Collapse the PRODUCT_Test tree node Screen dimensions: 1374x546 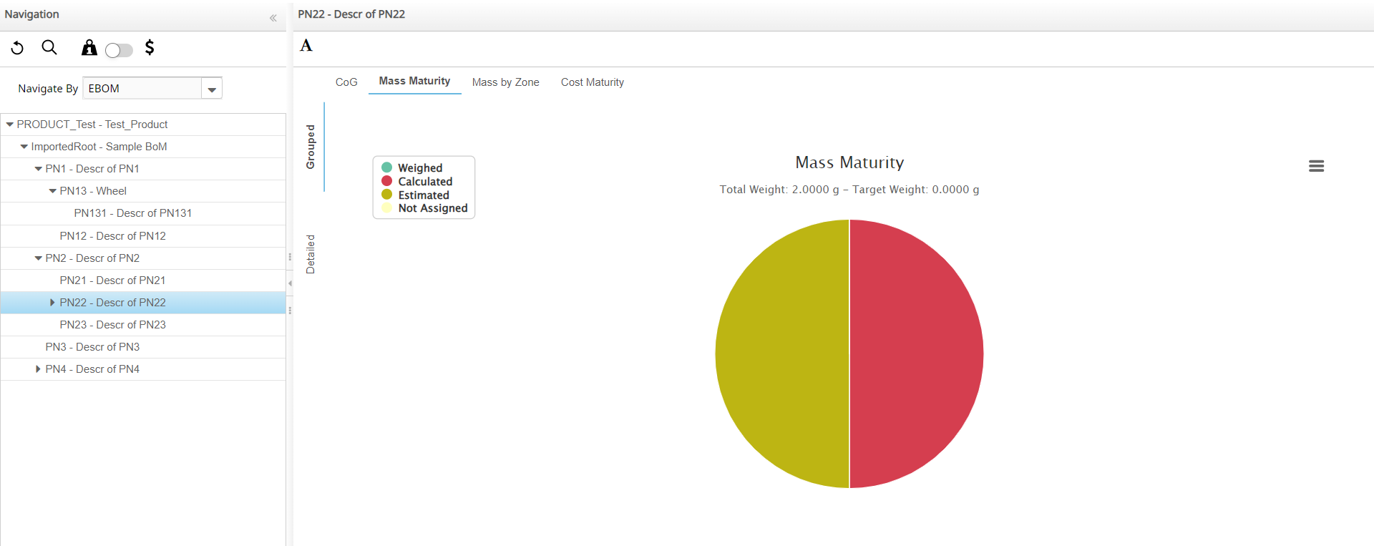(10, 125)
